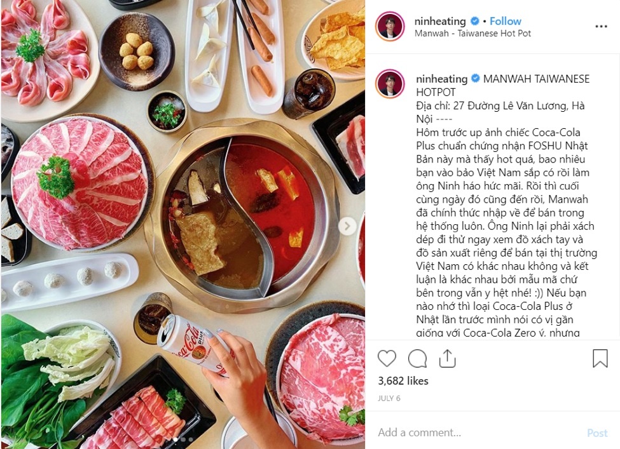
Task: Like the post with heart icon
Action: (x=387, y=359)
